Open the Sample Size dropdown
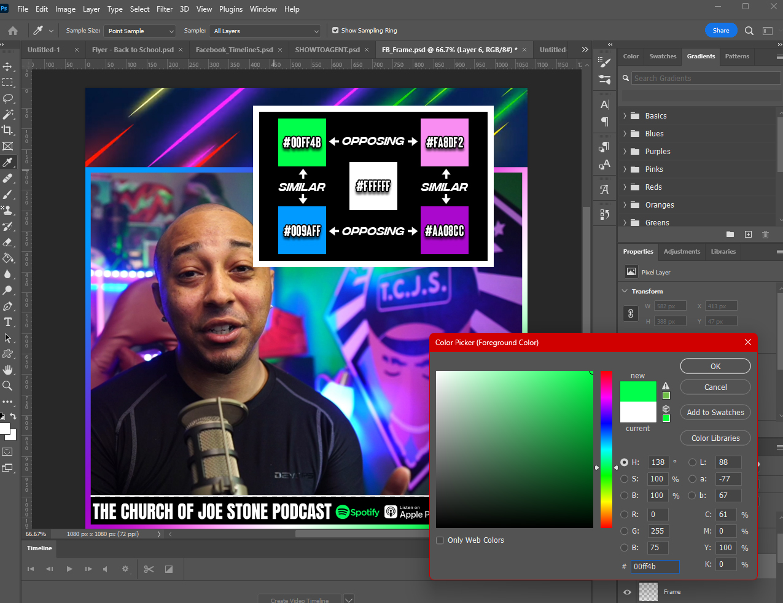 click(140, 31)
